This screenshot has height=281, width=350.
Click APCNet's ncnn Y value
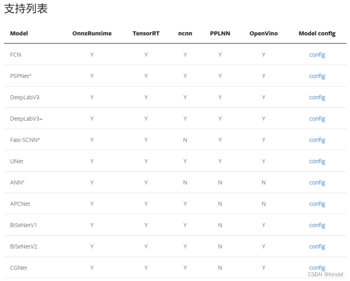(x=185, y=204)
